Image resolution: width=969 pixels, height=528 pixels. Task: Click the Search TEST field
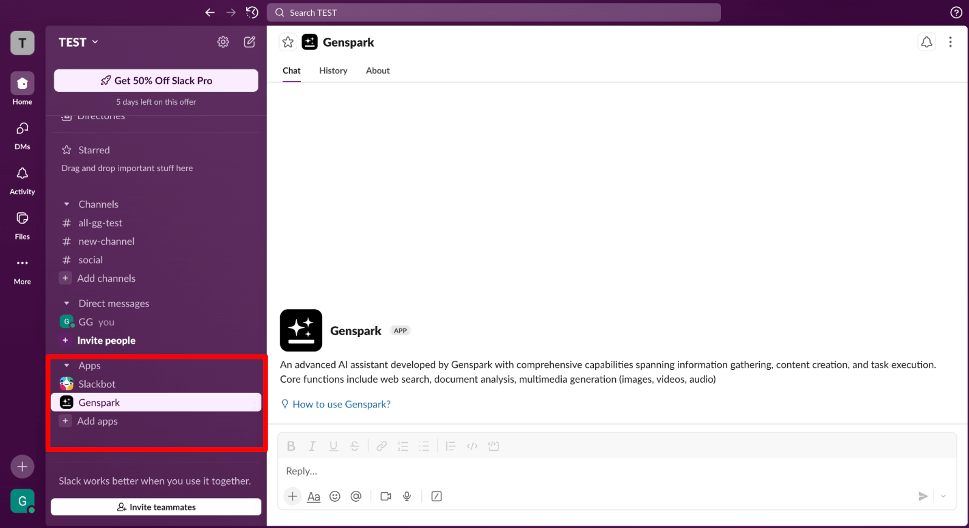[494, 12]
